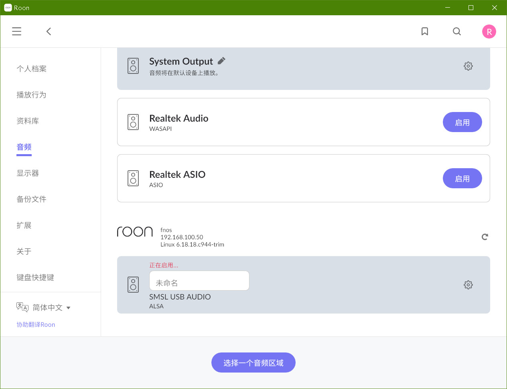Enable the Realtek Audio WASAPI device

(x=462, y=122)
